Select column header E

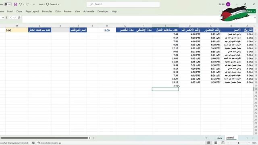(165, 26)
